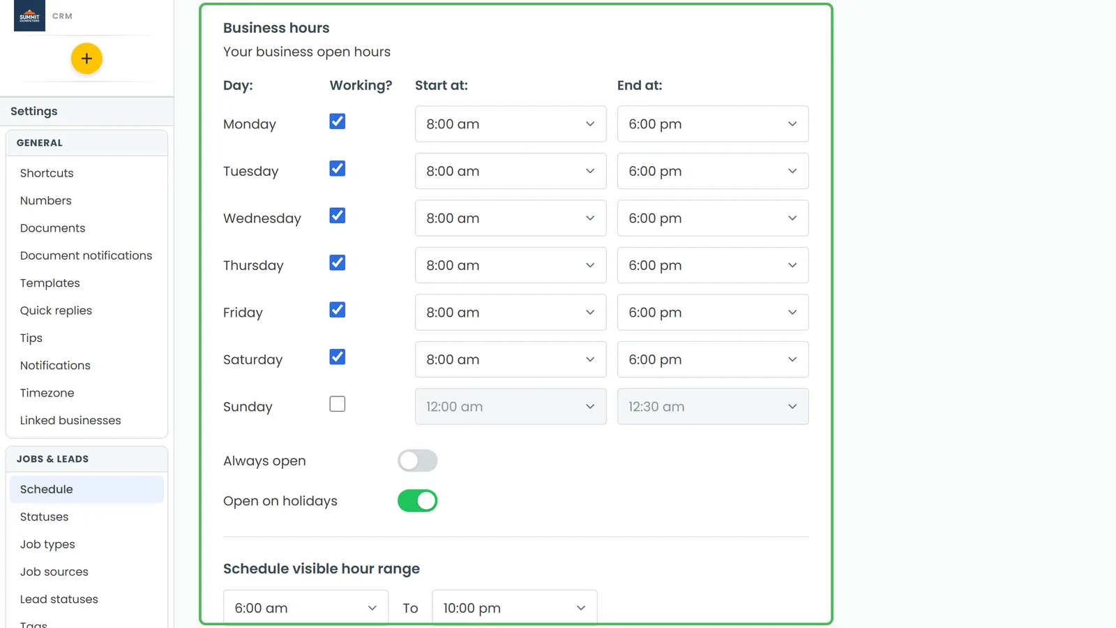
Task: Open Friday end time dropdown
Action: tap(713, 313)
